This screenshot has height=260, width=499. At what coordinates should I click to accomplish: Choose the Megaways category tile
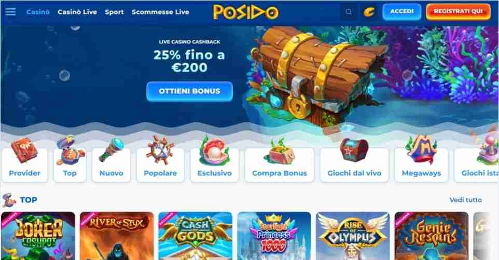(421, 160)
